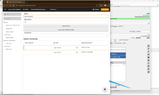
Task: Expand AutoForms under the Person section
Action: click(8, 35)
